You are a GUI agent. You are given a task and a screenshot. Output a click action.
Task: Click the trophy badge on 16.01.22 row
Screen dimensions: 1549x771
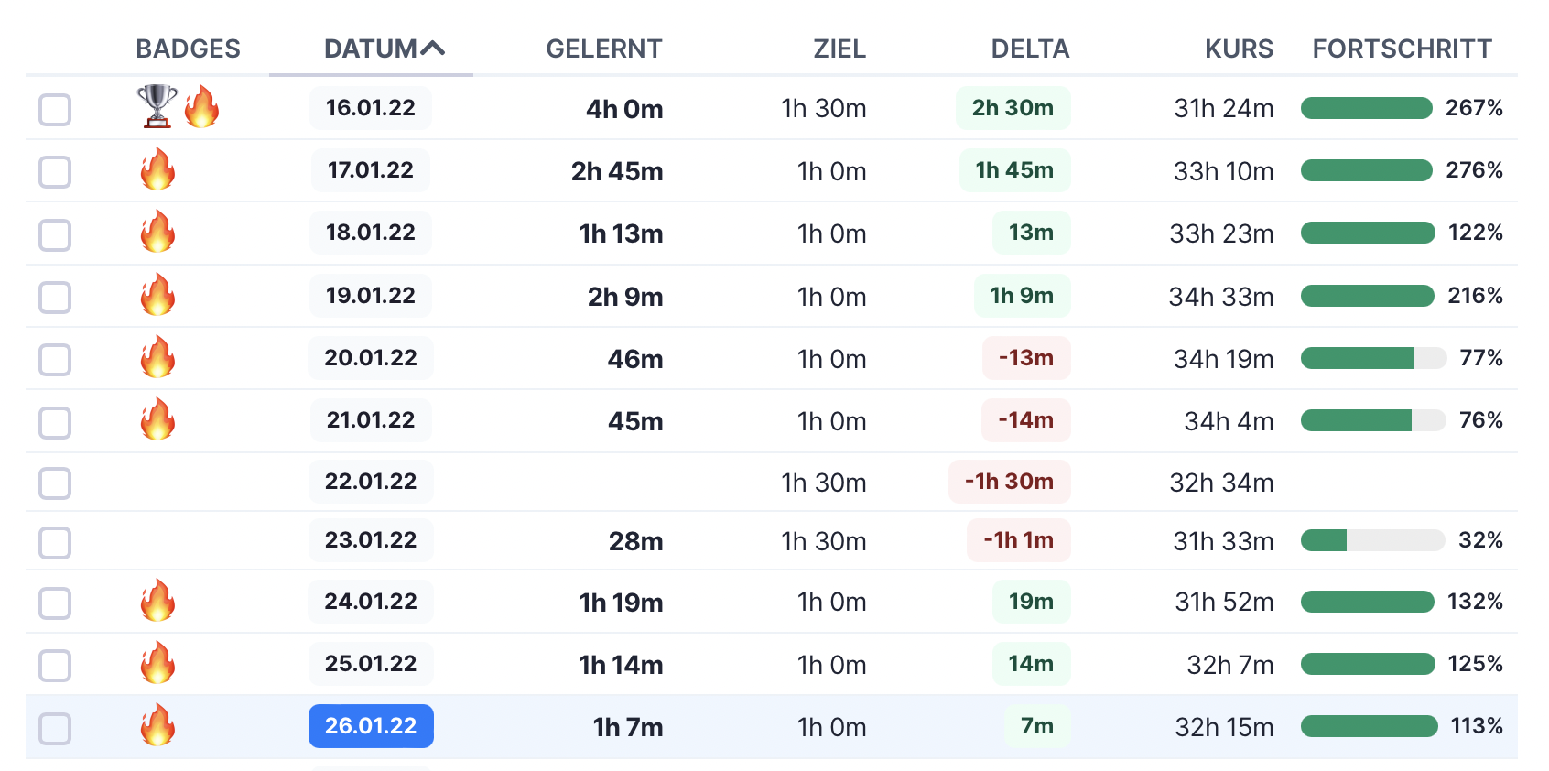click(x=157, y=107)
